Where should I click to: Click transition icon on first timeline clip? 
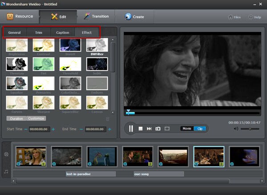point(44,164)
